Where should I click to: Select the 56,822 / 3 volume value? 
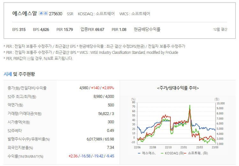pyautogui.click(x=106, y=114)
